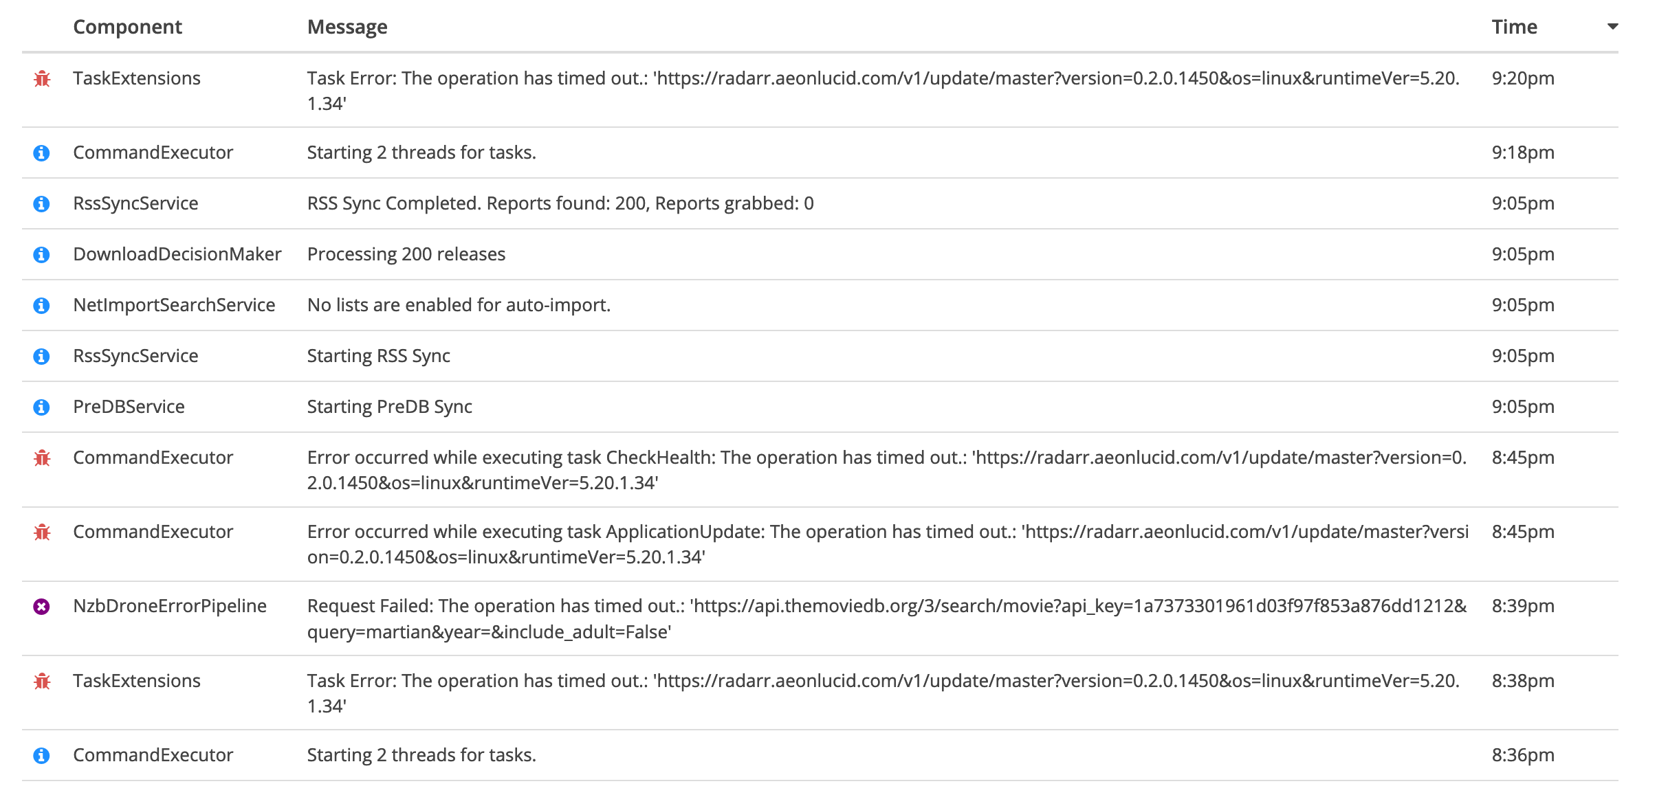Image resolution: width=1657 pixels, height=786 pixels.
Task: Click the info icon next to RssSyncService RSS Sync Completed
Action: [43, 203]
